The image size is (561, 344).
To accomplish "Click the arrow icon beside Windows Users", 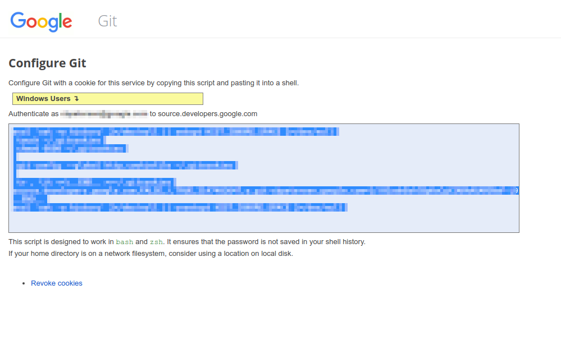I will tap(76, 99).
